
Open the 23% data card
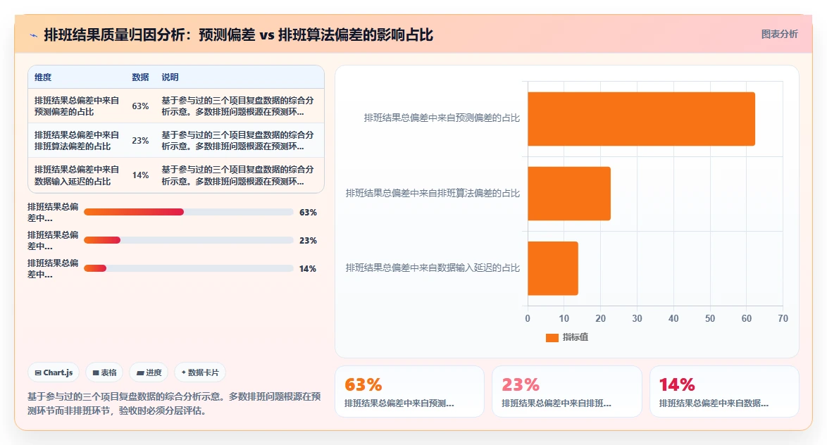point(567,391)
